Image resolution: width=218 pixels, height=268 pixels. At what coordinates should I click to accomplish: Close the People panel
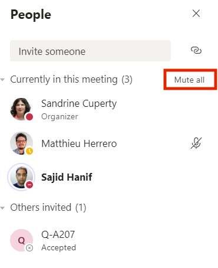(196, 14)
